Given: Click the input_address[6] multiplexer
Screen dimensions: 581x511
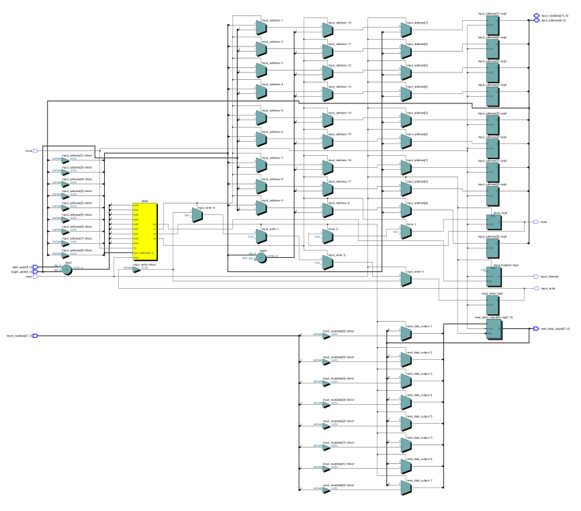Looking at the screenshot, I should point(406,52).
